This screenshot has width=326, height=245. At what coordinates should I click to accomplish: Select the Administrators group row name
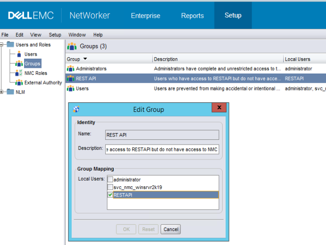91,69
